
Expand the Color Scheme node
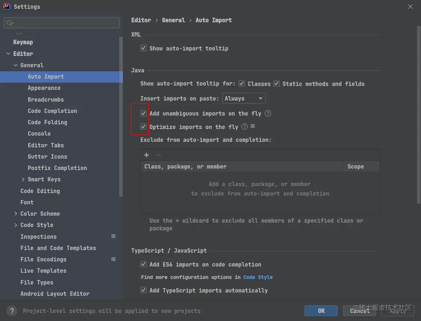click(16, 214)
